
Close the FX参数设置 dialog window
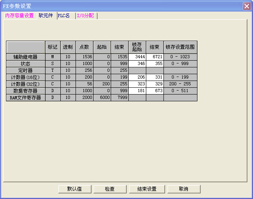click(247, 6)
